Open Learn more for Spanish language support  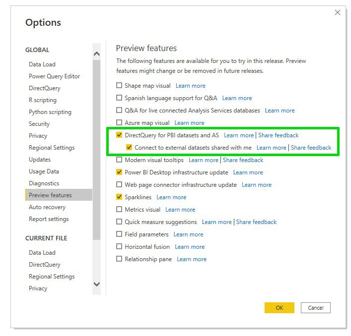(237, 98)
